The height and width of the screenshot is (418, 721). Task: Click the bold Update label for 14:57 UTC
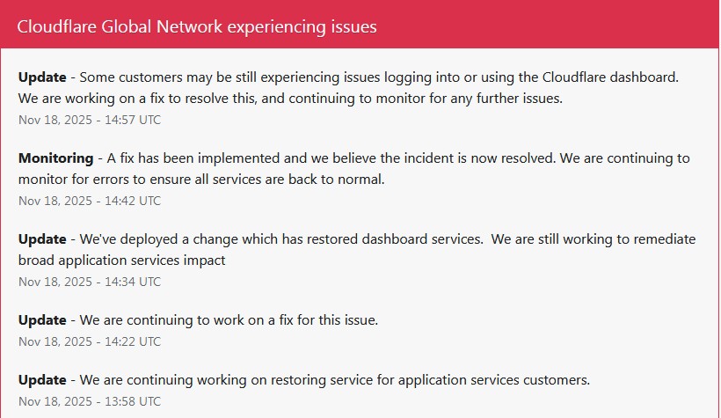tap(42, 77)
